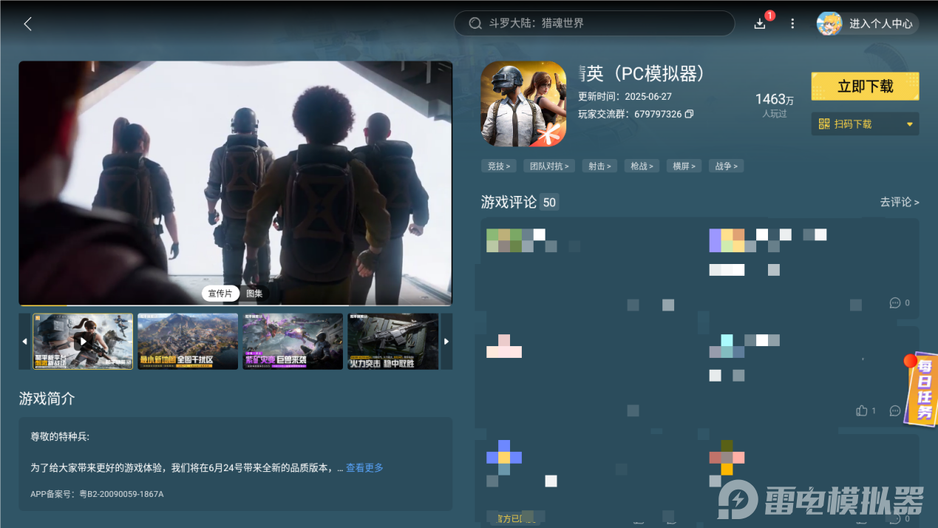Click 查看更多 to expand game description
Screen dimensions: 938x528
click(x=364, y=467)
